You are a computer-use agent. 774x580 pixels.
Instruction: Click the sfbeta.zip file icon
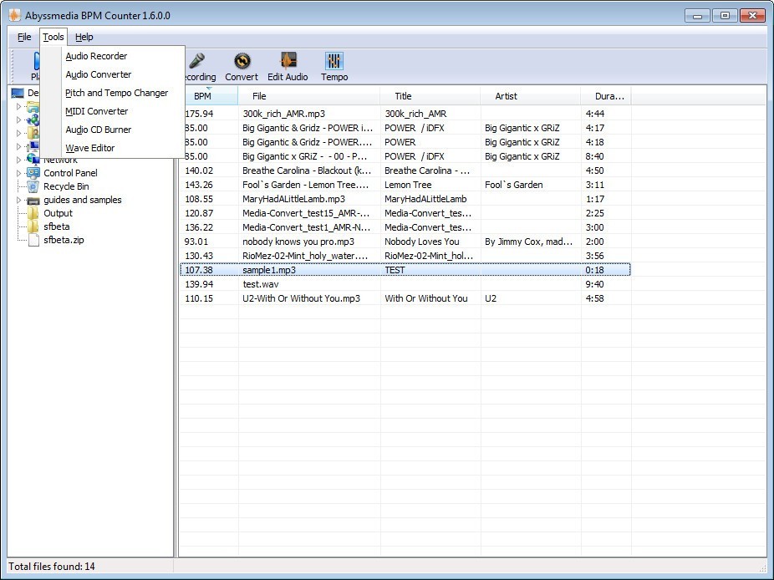pyautogui.click(x=36, y=240)
